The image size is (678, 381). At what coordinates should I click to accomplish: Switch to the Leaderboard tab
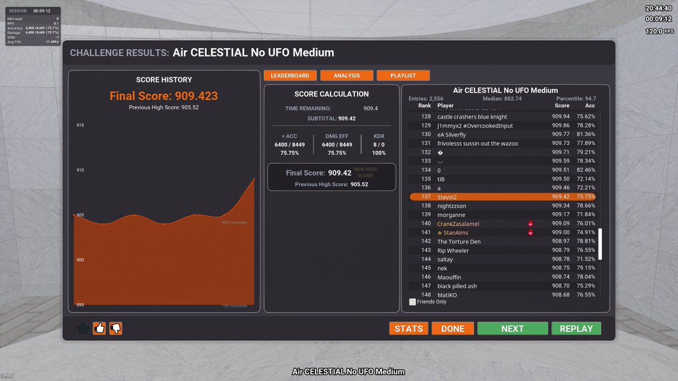(x=290, y=76)
